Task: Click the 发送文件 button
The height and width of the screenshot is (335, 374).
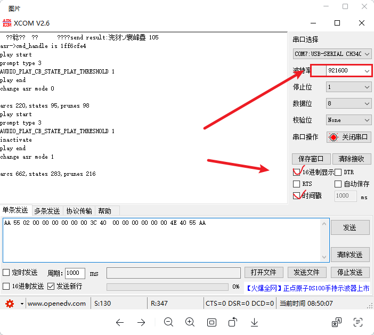Action: click(307, 272)
